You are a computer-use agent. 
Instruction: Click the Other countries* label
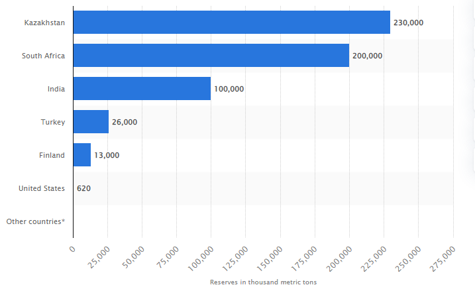[36, 221]
